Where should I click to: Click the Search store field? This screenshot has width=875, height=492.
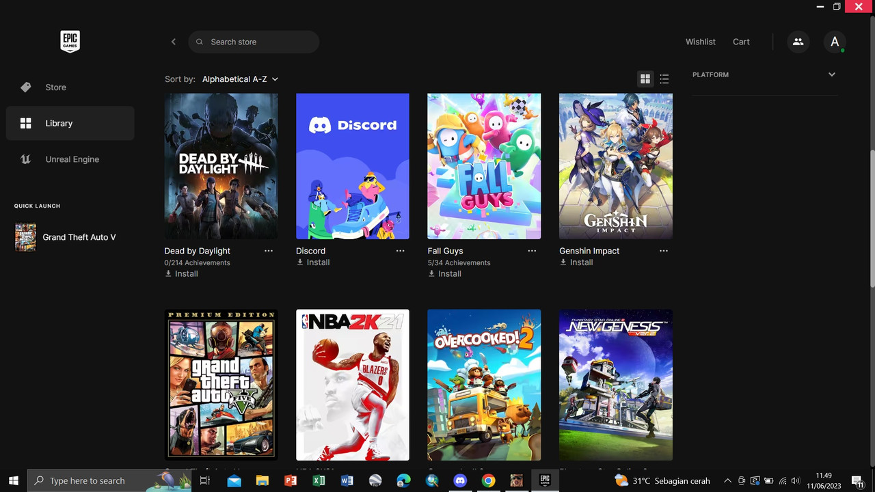click(254, 42)
